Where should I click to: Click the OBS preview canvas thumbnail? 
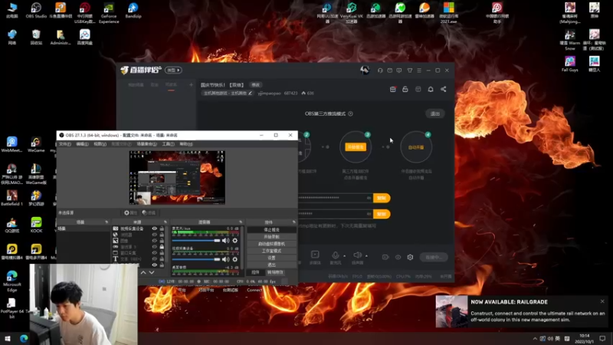pos(177,178)
